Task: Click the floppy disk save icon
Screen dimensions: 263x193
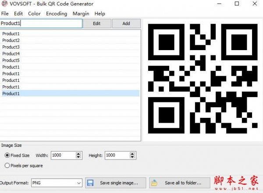Action: [x=90, y=183]
